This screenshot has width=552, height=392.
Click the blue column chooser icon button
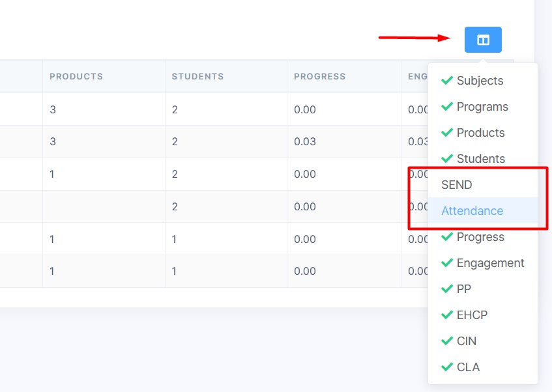[x=483, y=40]
